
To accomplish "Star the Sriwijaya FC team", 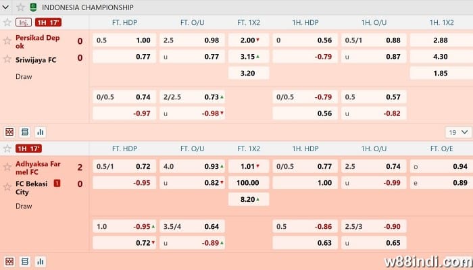I will (x=7, y=58).
